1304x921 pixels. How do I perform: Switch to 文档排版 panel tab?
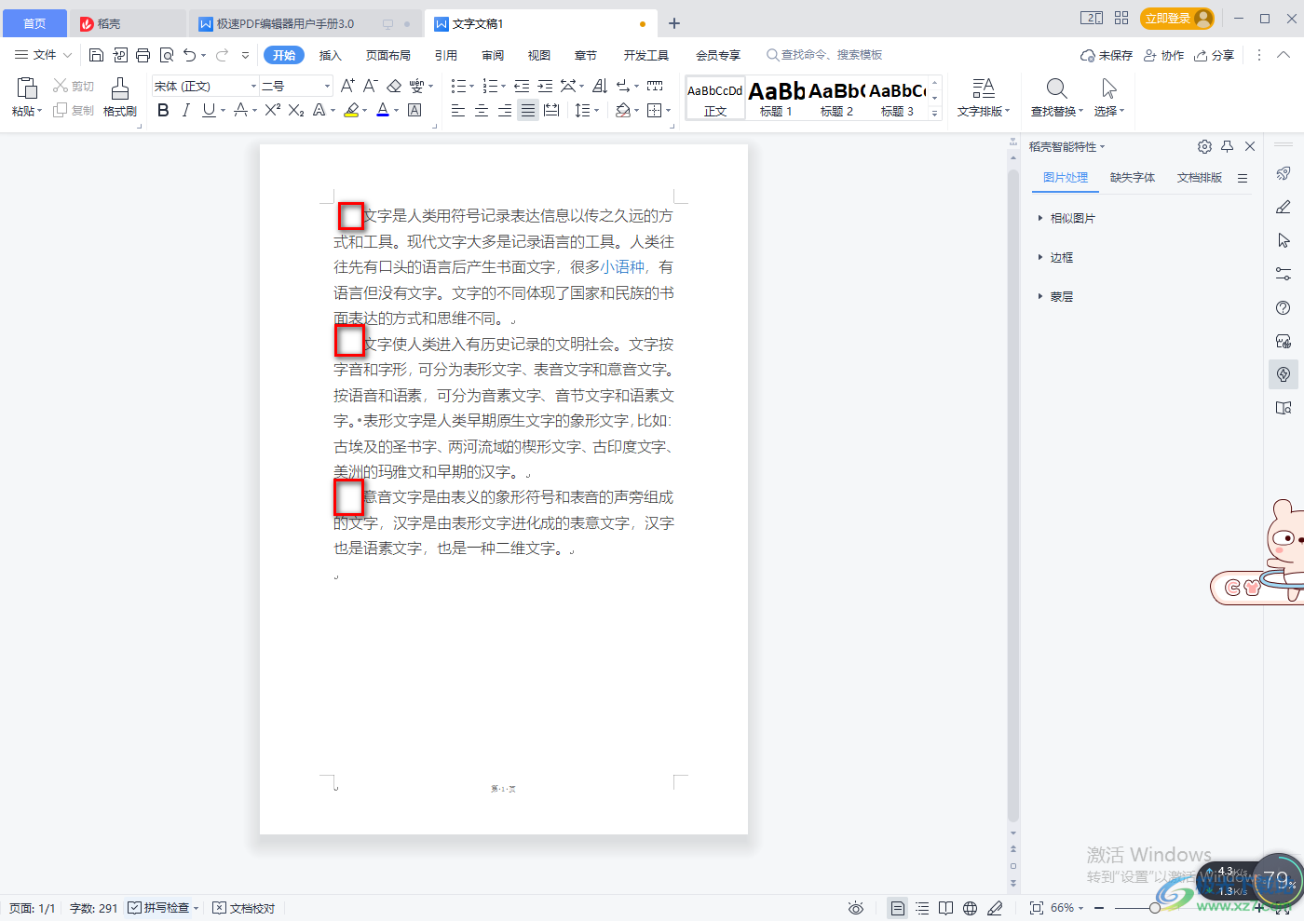1200,177
